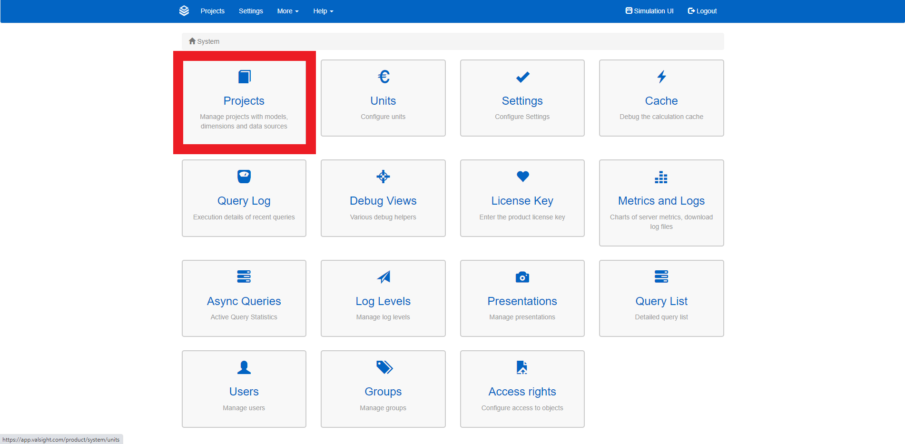Switch to the Simulation UI
Image resolution: width=905 pixels, height=444 pixels.
[x=649, y=11]
